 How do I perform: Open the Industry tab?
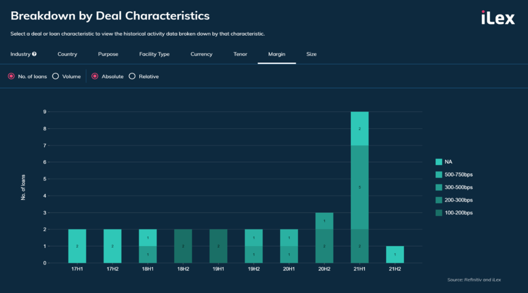point(20,54)
